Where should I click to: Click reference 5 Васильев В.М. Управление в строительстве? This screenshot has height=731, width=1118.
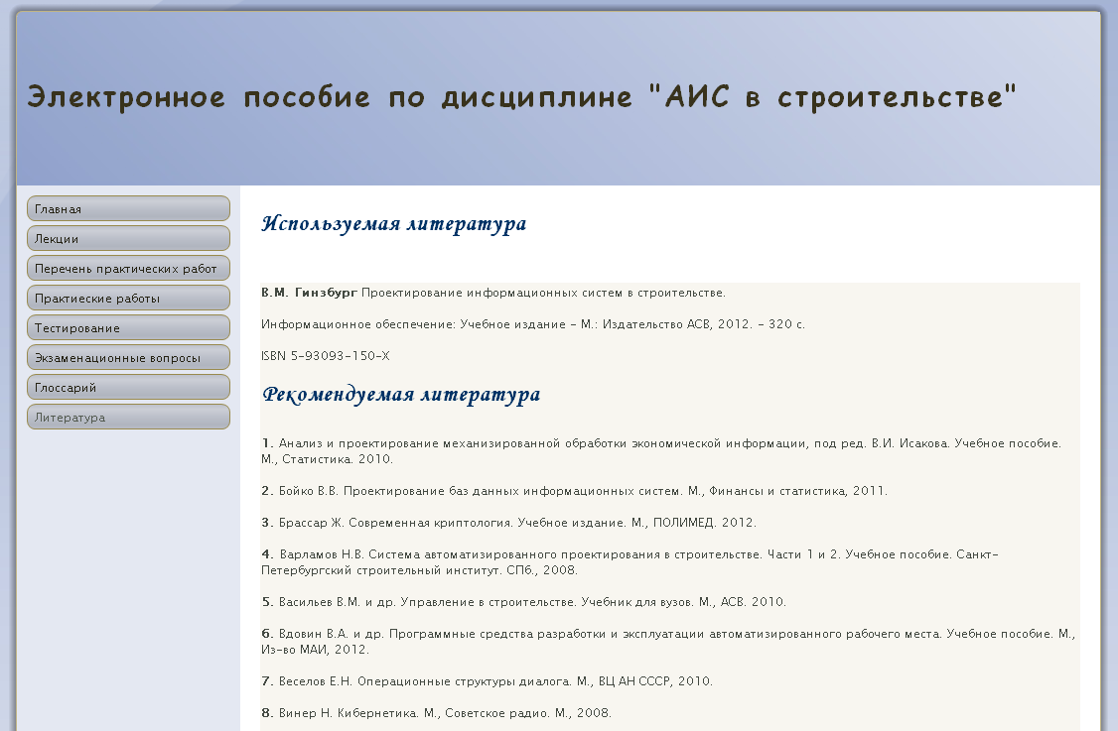[x=523, y=602]
